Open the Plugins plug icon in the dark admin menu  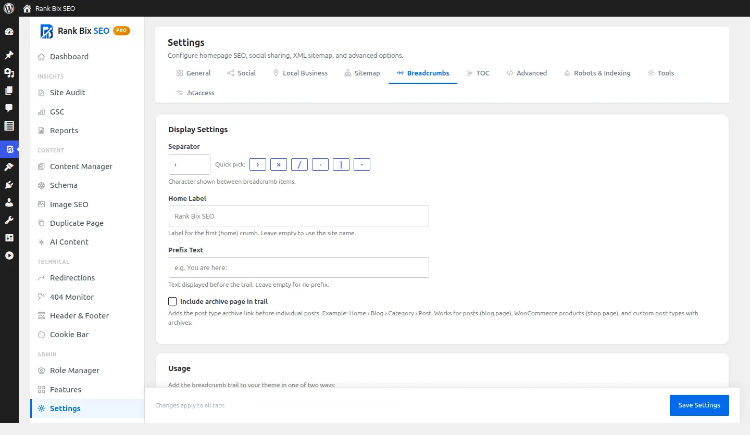(x=9, y=185)
